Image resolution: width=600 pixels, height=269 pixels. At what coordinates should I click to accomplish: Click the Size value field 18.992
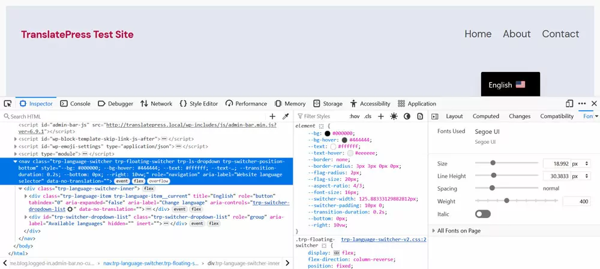click(x=557, y=164)
